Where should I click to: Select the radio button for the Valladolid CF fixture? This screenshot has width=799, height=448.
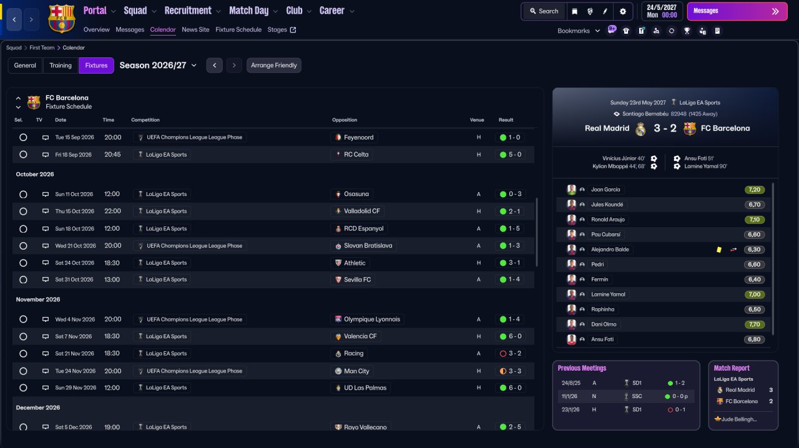coord(23,212)
